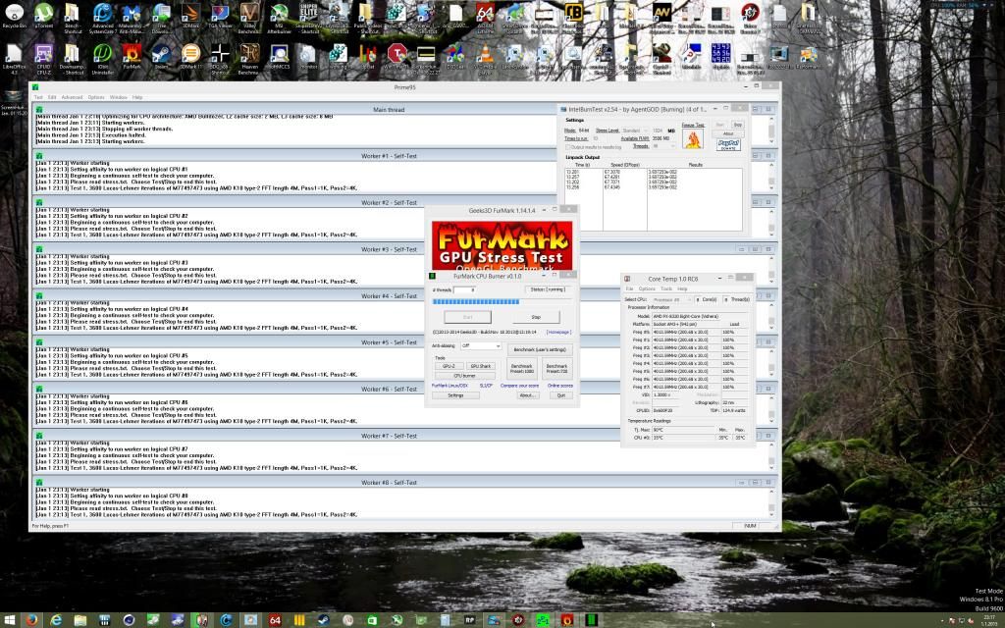Open the Window menu in Prime95
The image size is (1005, 628).
point(118,97)
